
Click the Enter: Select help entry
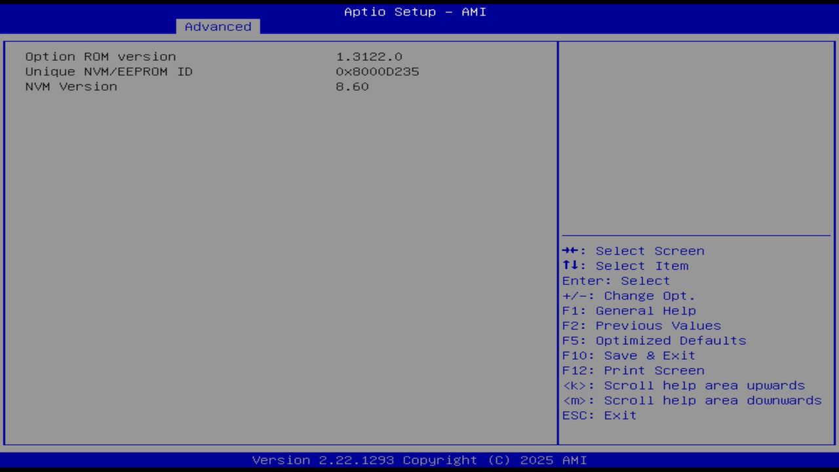pos(615,281)
